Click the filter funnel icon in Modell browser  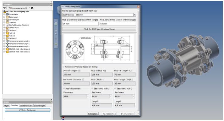tap(4, 8)
